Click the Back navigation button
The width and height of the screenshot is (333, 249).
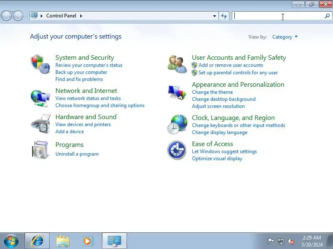click(x=6, y=16)
